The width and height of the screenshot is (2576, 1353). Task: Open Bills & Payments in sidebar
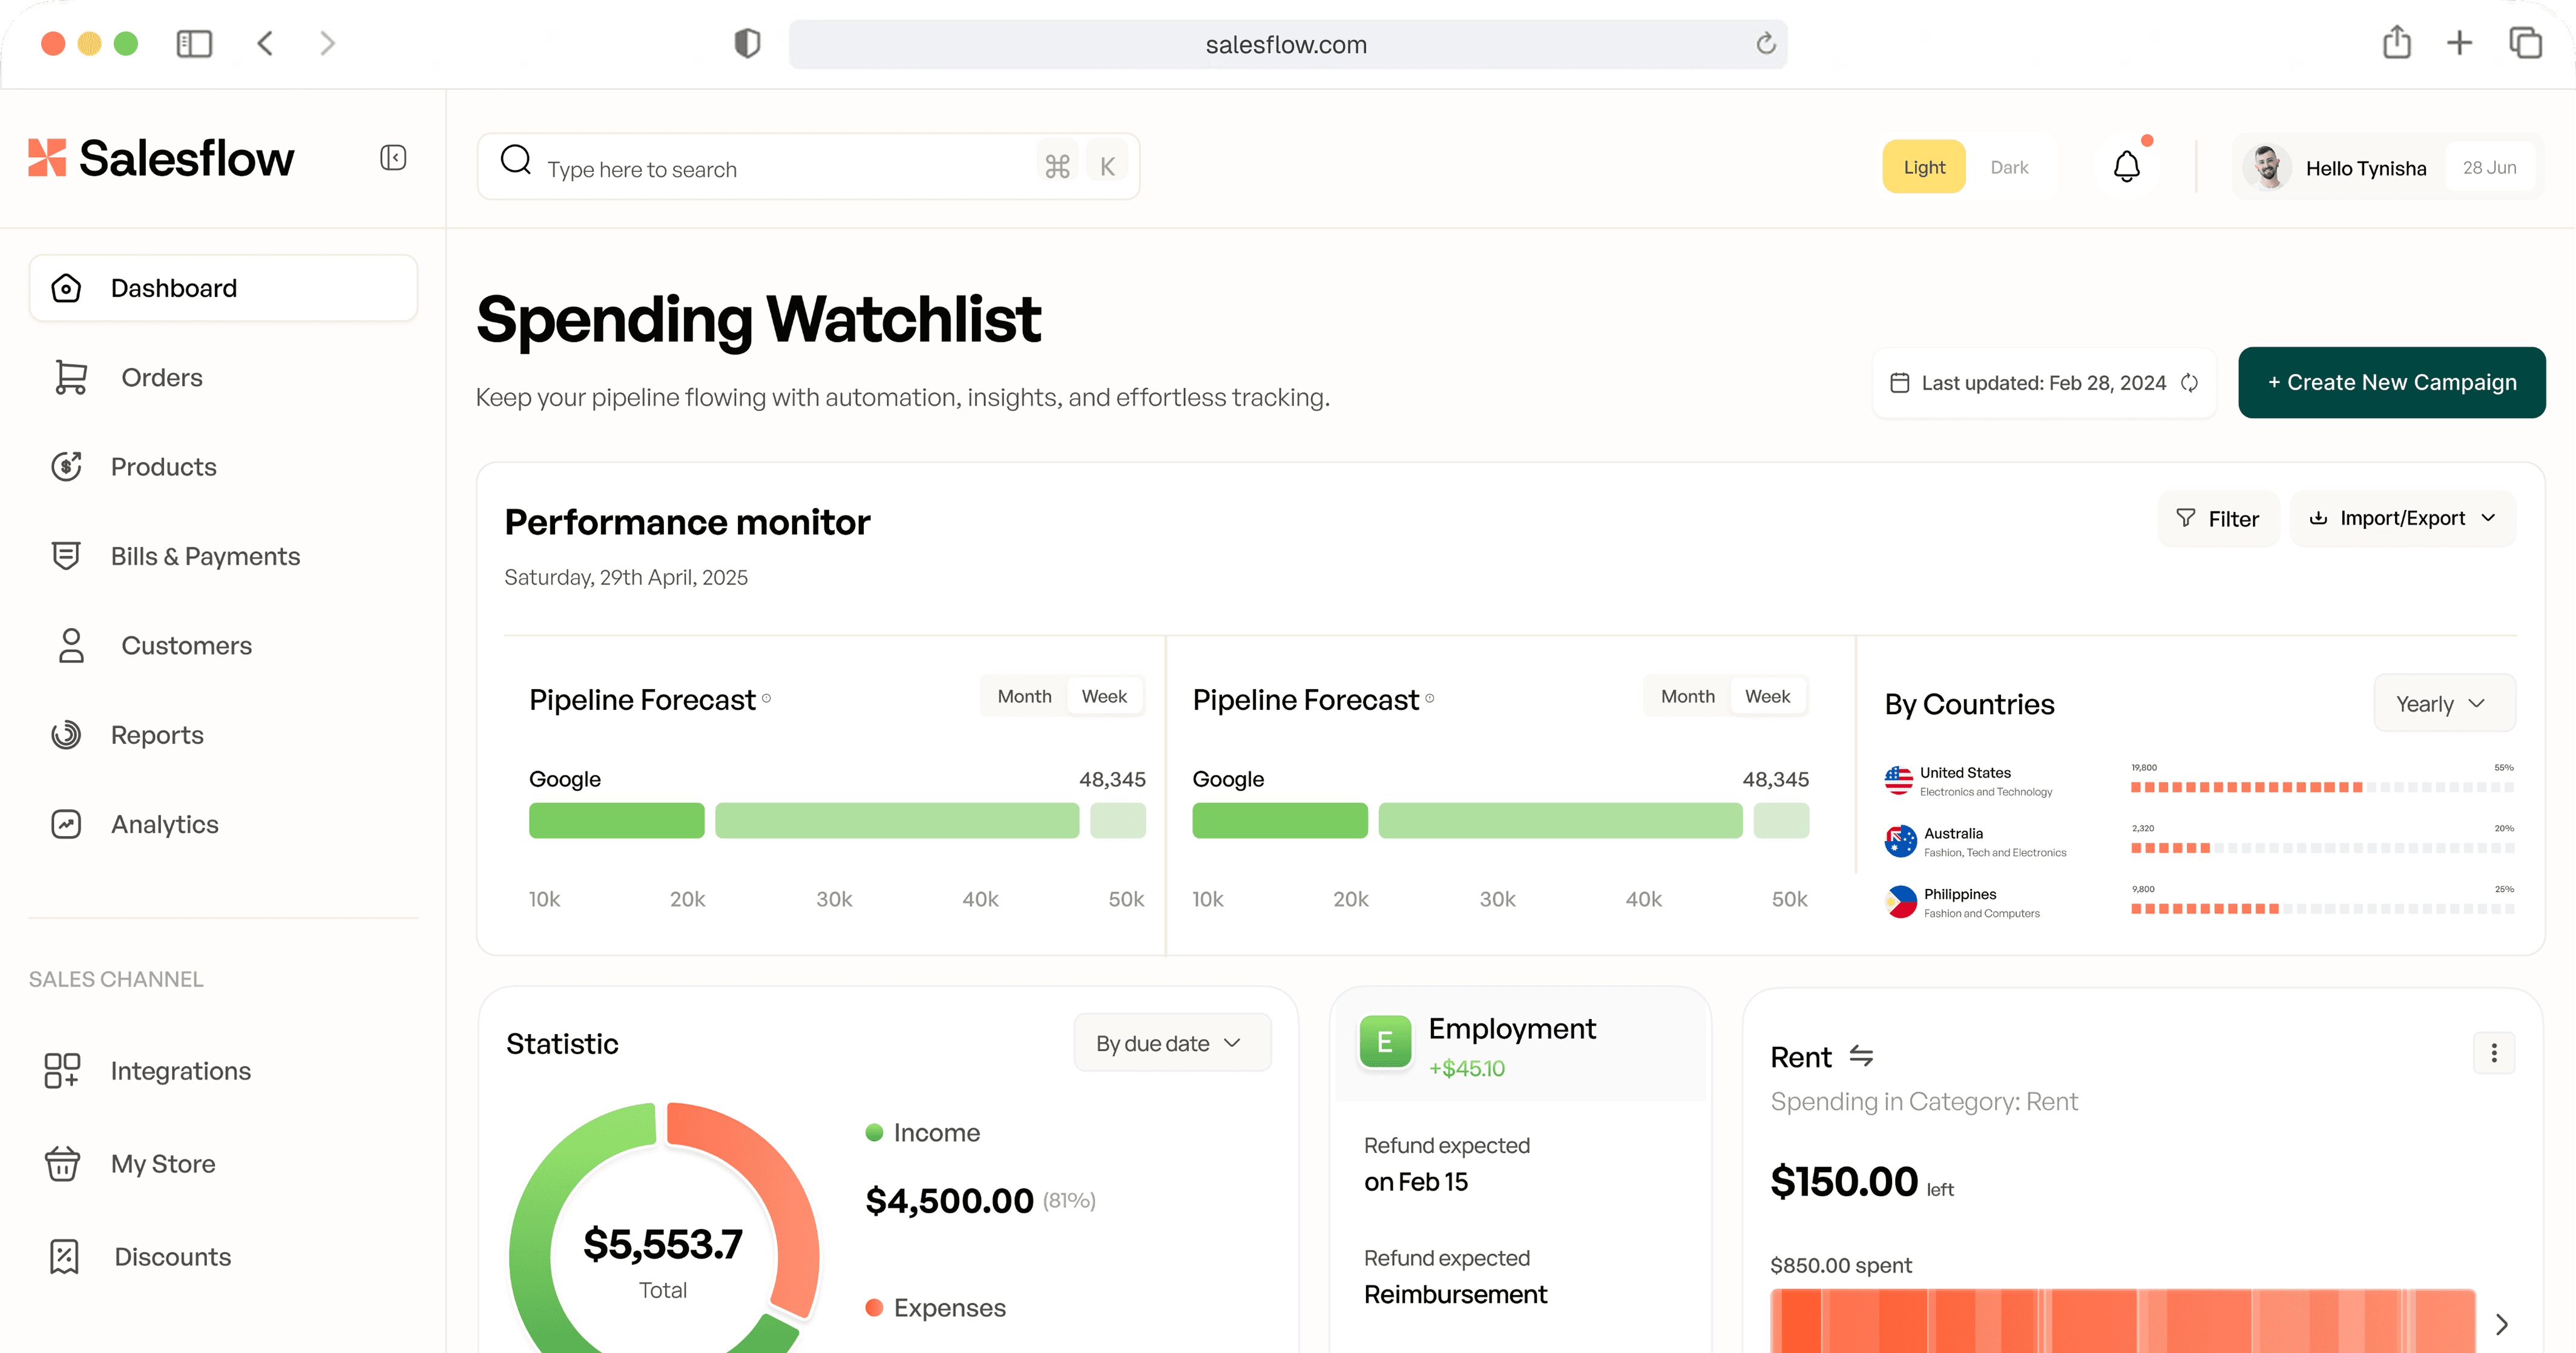(x=205, y=556)
